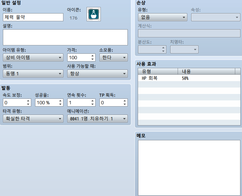Click the 가격 value field showing 100
This screenshot has width=242, height=196.
coord(79,58)
